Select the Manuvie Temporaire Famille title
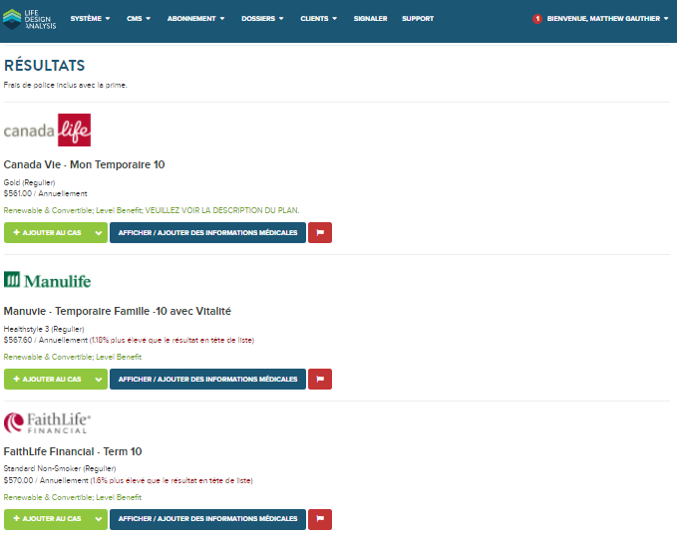 pos(118,311)
